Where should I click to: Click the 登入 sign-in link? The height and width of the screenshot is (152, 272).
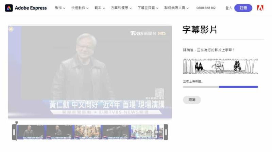(x=228, y=8)
